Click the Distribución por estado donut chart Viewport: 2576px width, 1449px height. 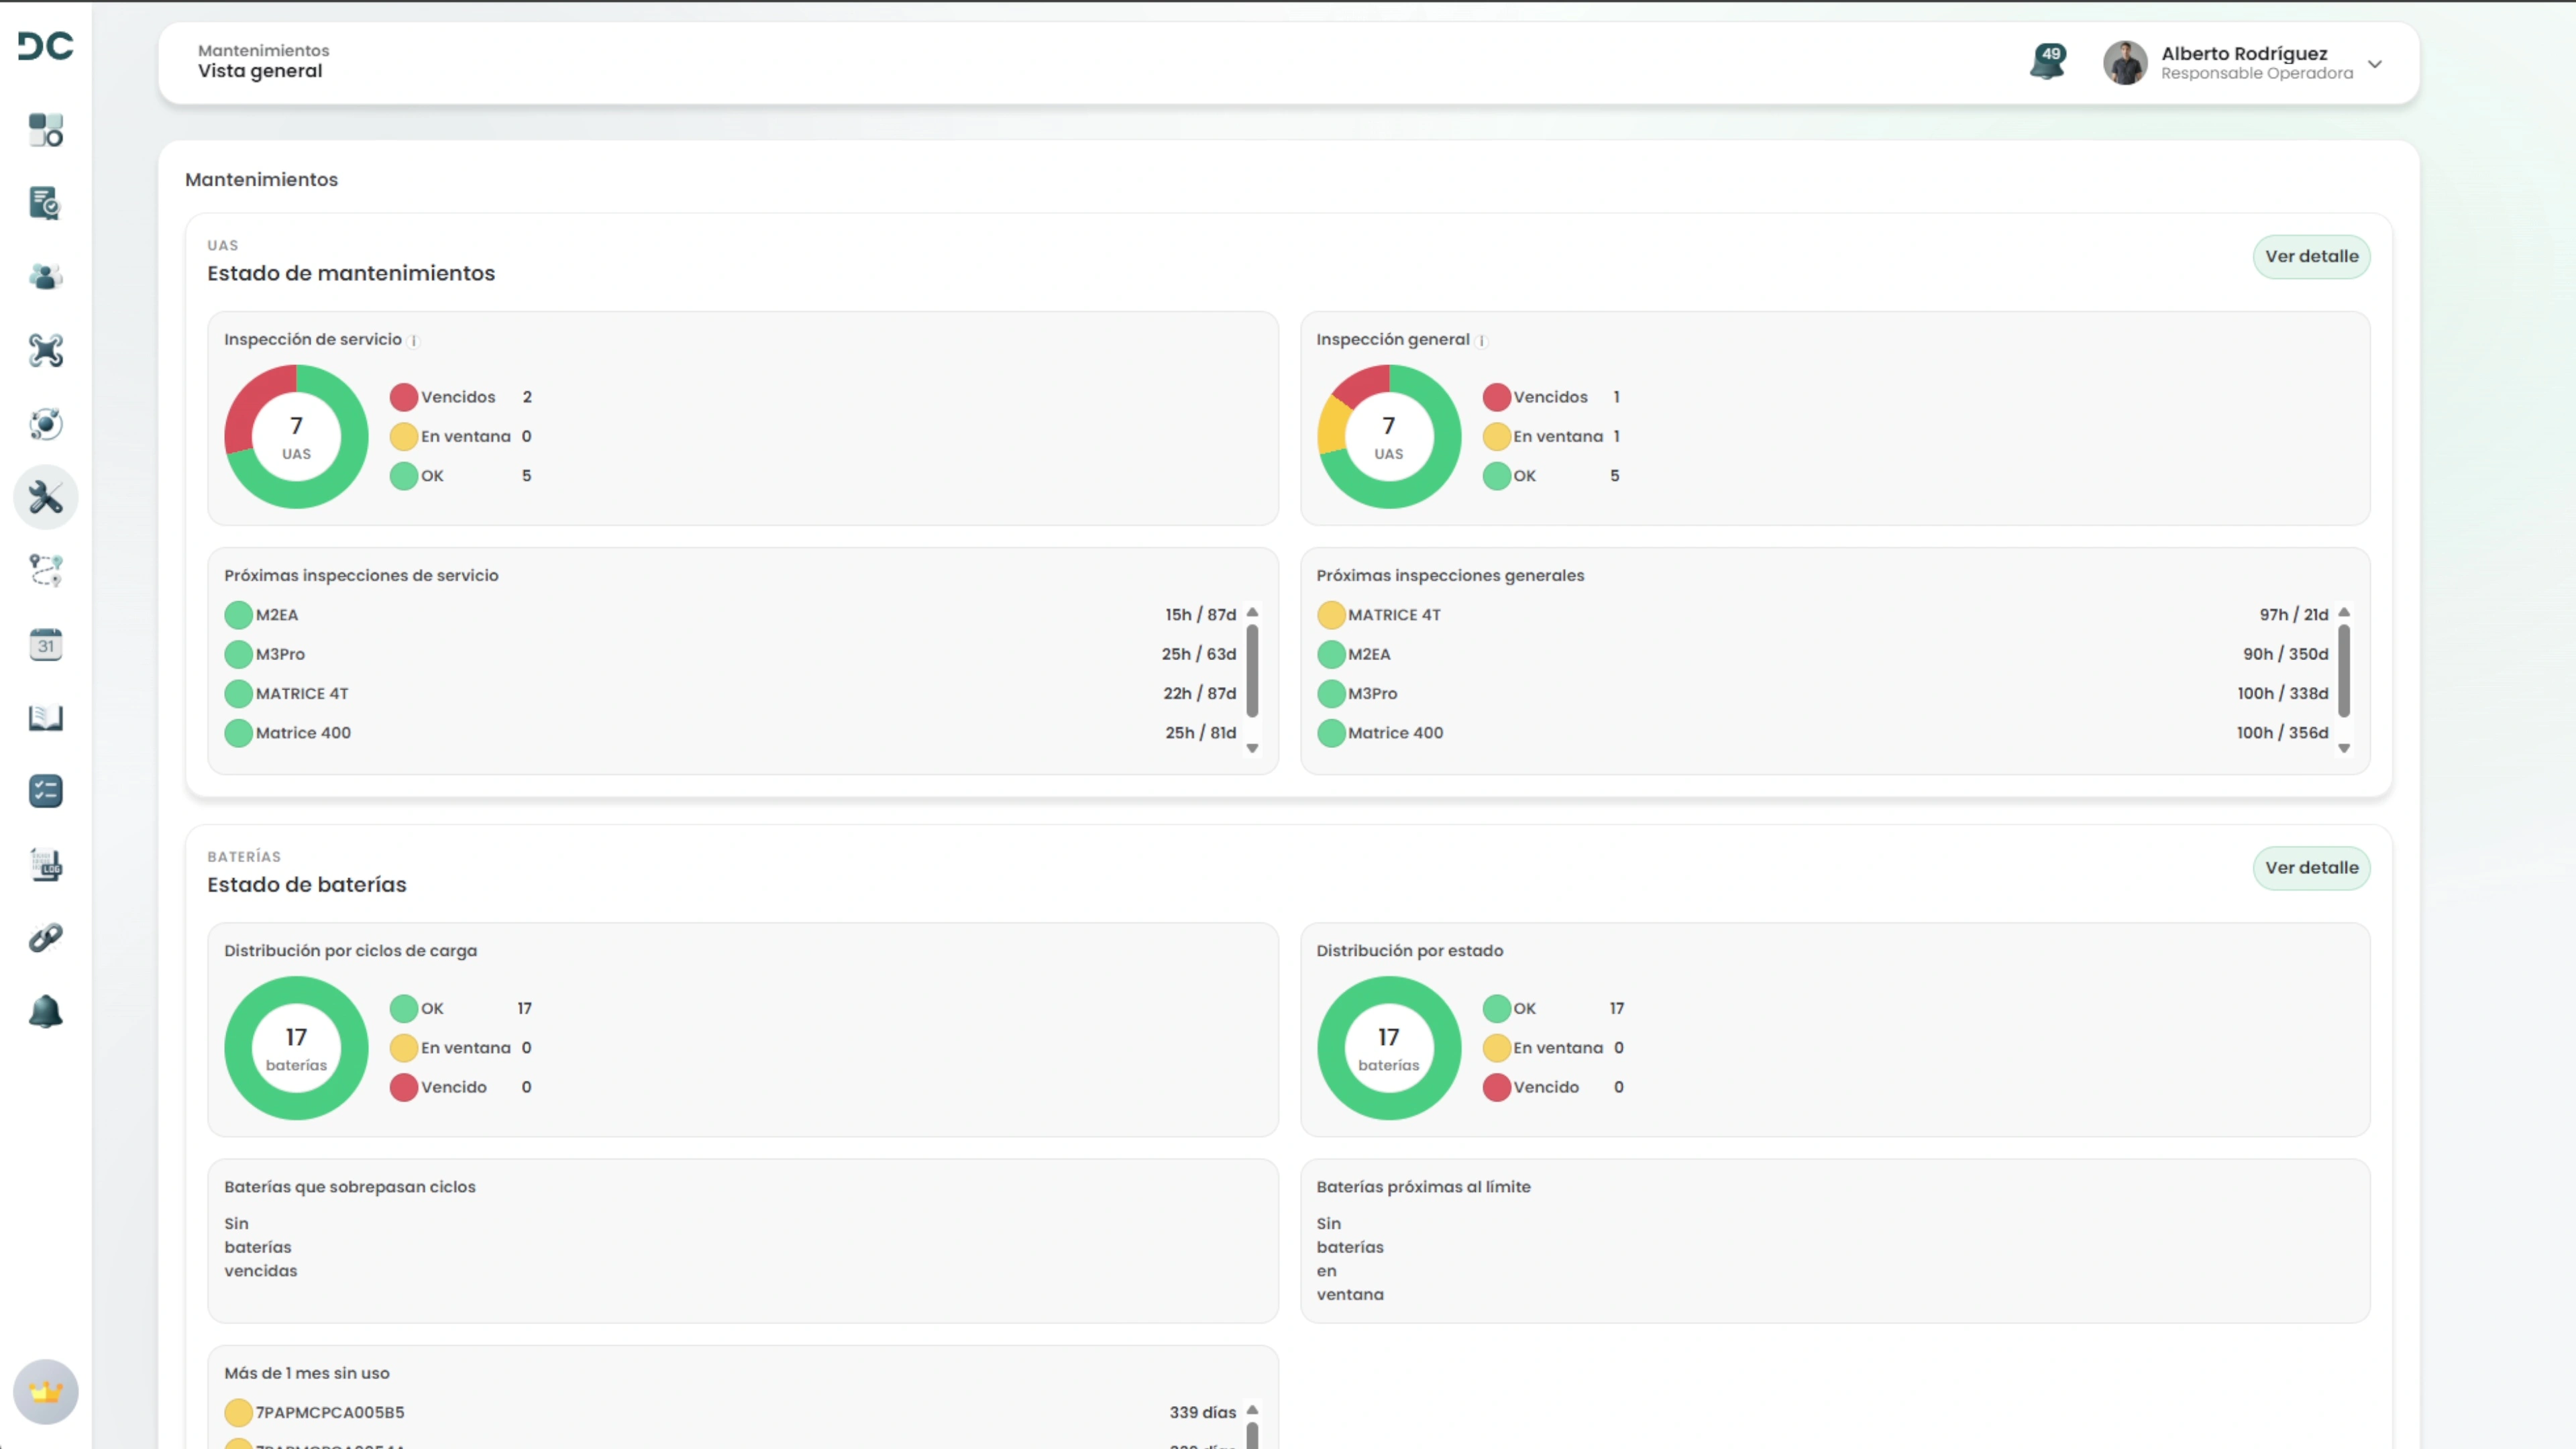pos(1389,1048)
